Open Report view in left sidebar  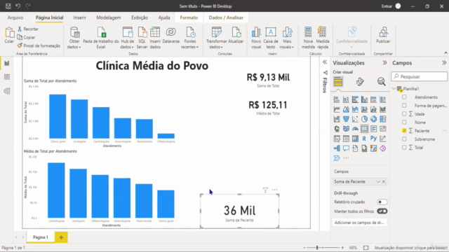(x=7, y=63)
